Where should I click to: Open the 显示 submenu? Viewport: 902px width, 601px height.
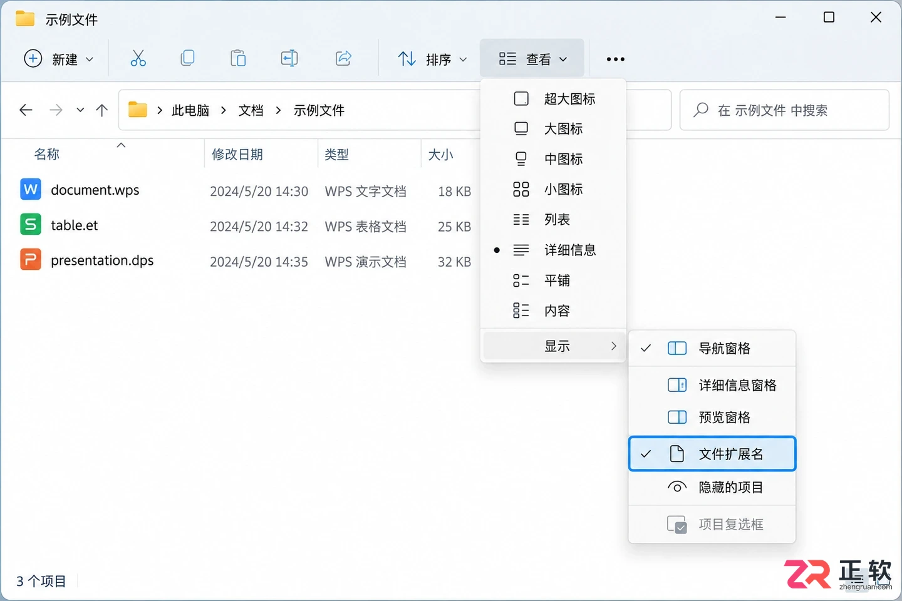click(554, 346)
